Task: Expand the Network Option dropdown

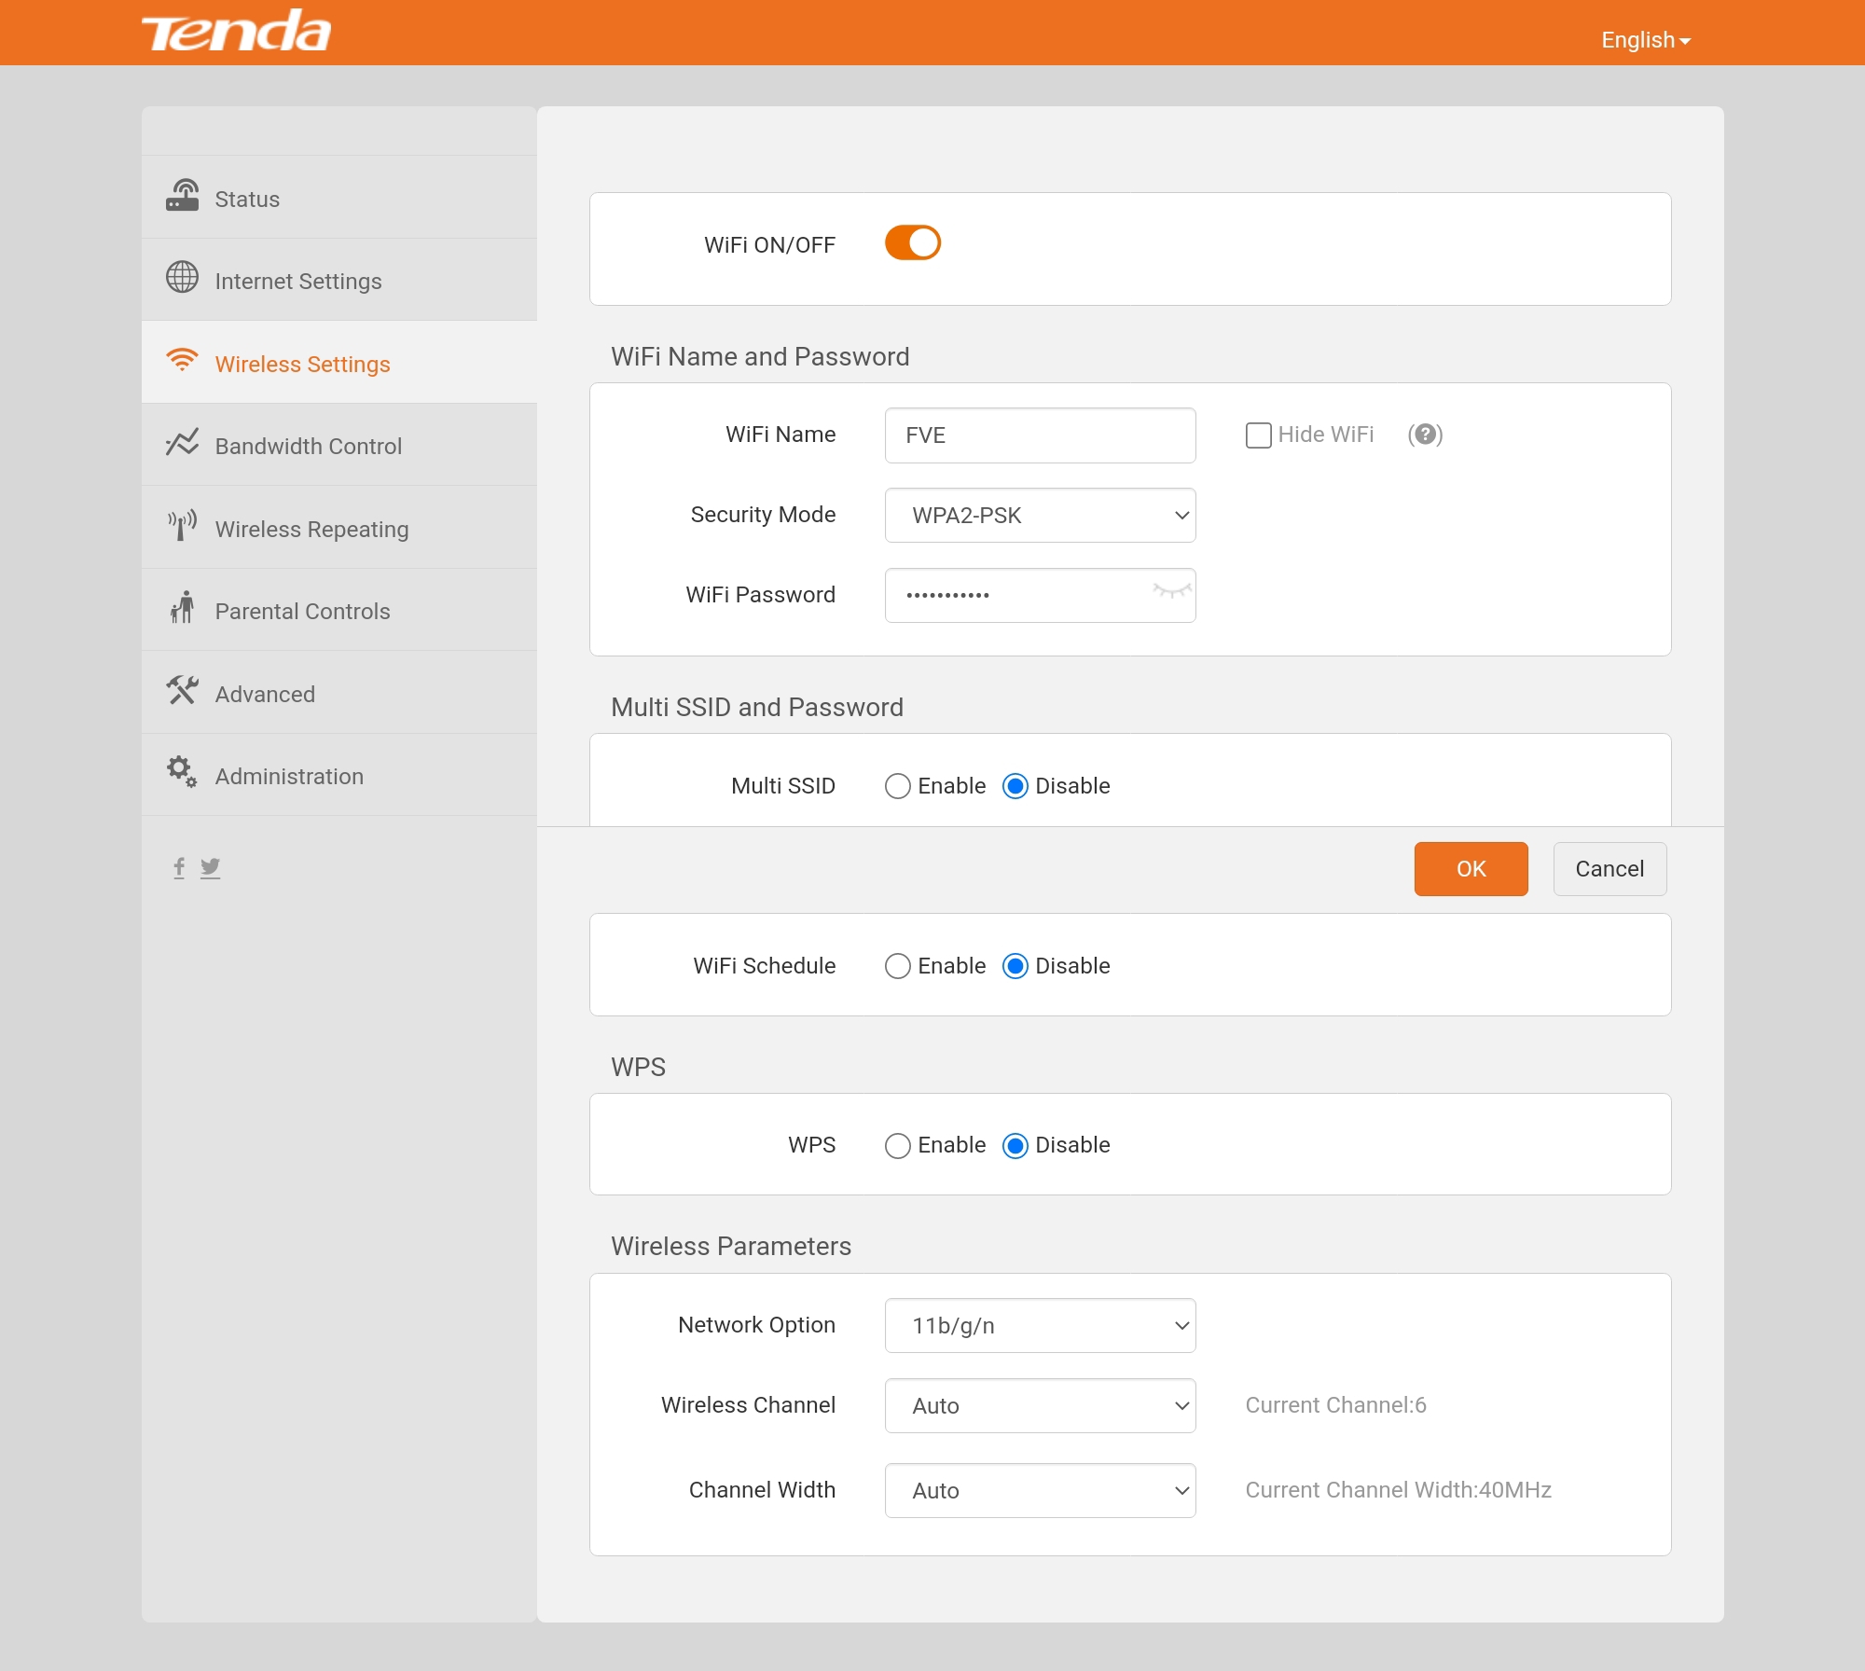Action: coord(1040,1325)
